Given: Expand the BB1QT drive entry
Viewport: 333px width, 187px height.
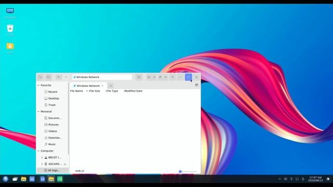Looking at the screenshot, I should coord(42,157).
